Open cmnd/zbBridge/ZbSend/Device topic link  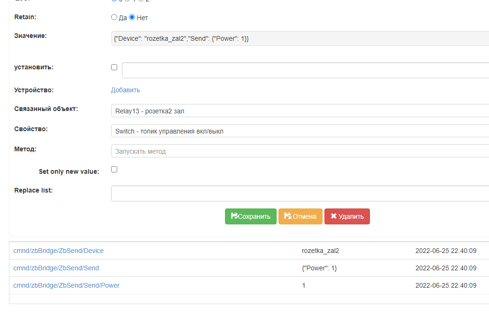click(59, 251)
